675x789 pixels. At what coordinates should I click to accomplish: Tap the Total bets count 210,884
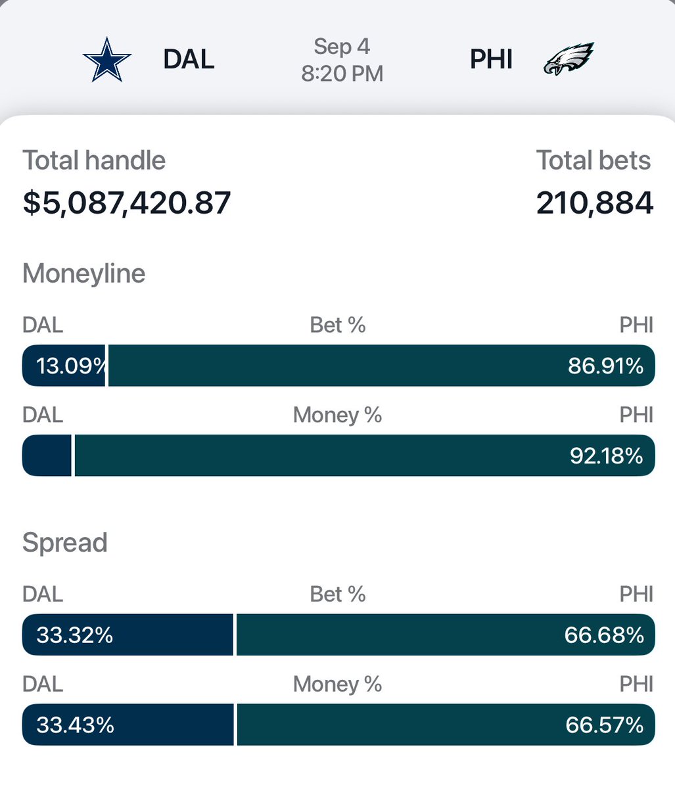595,203
